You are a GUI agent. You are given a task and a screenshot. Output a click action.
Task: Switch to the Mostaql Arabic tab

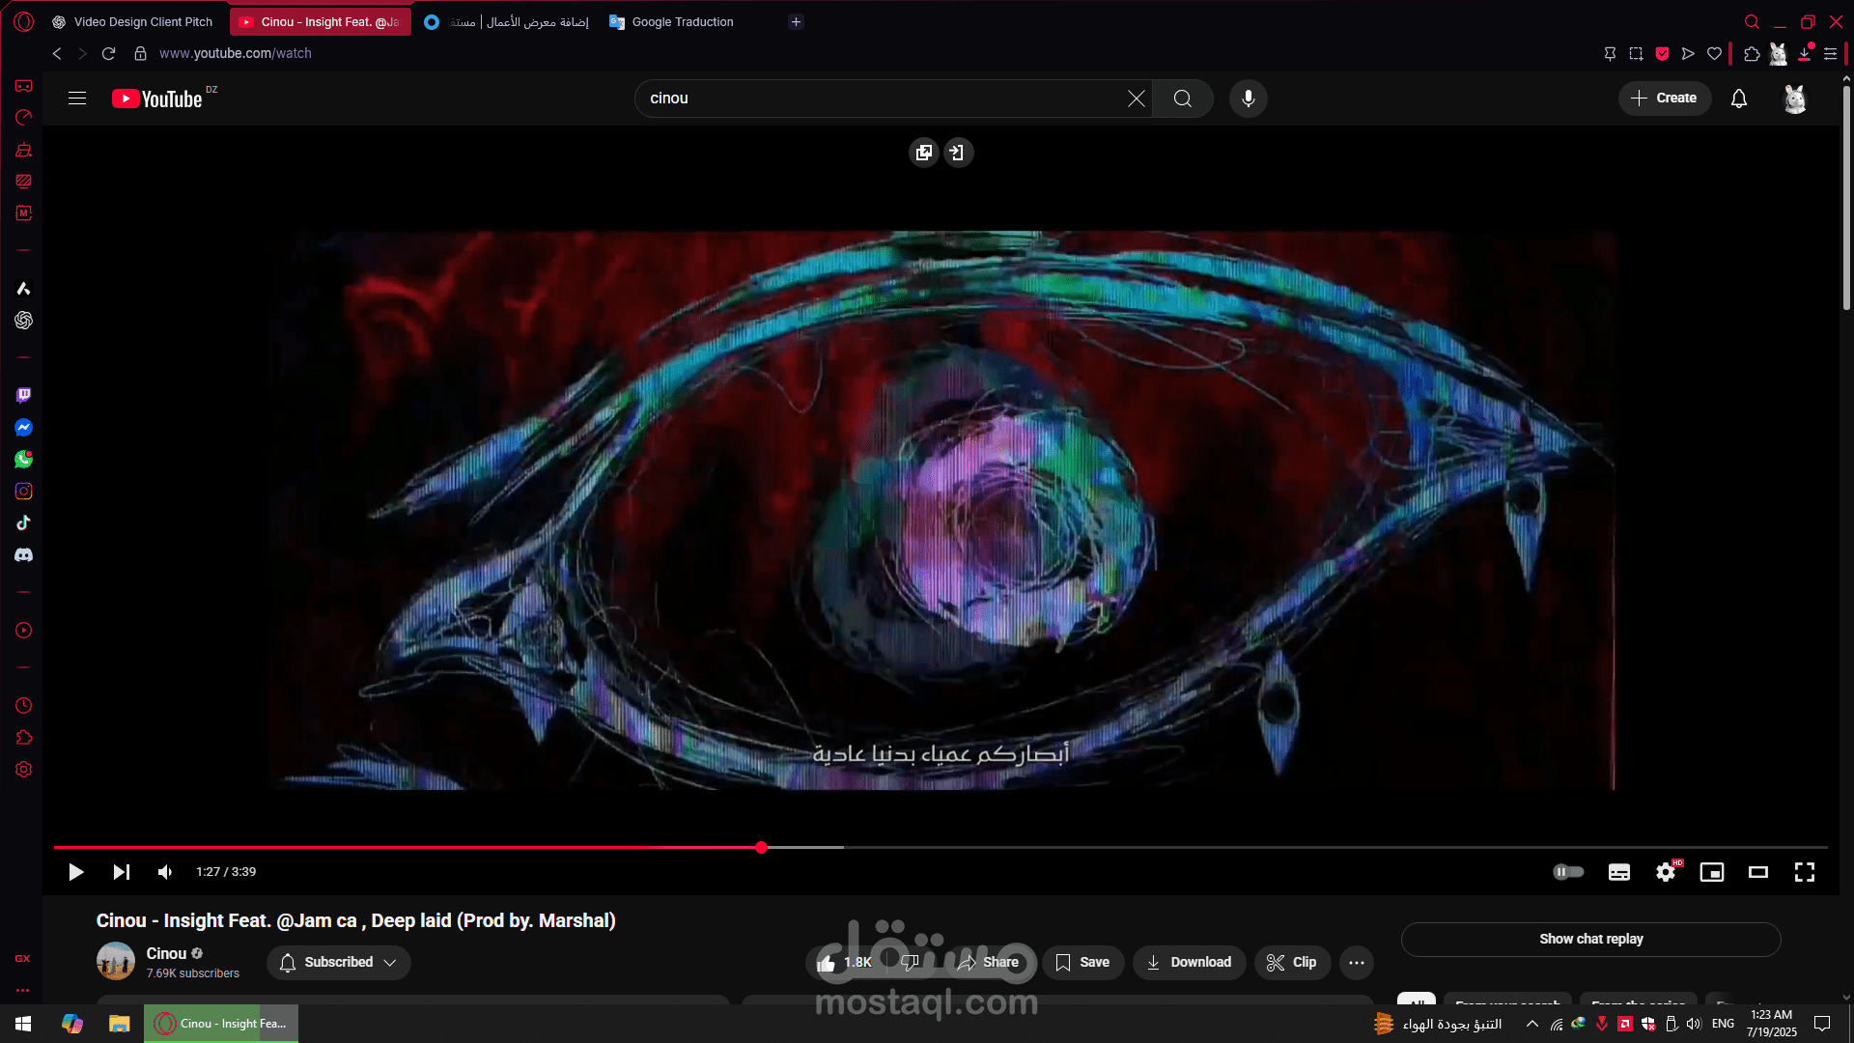click(x=507, y=21)
